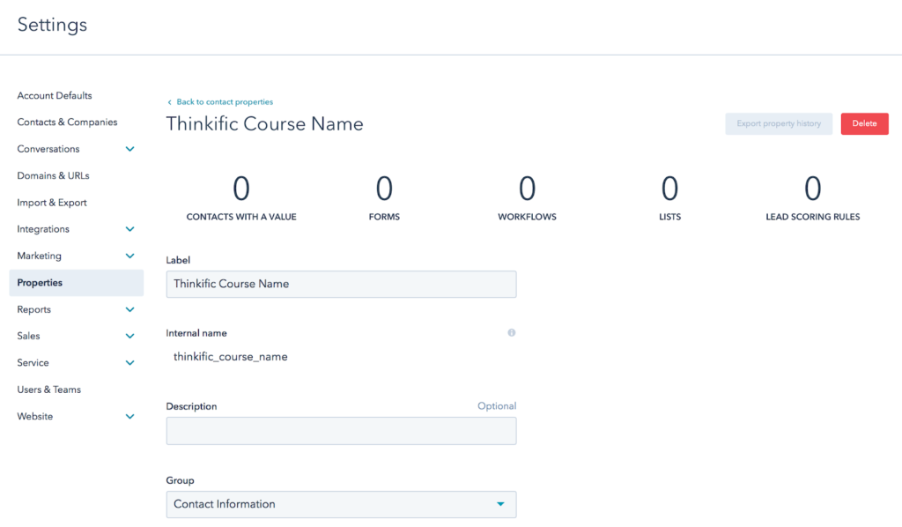The height and width of the screenshot is (527, 902).
Task: Click the Description input field
Action: point(341,431)
